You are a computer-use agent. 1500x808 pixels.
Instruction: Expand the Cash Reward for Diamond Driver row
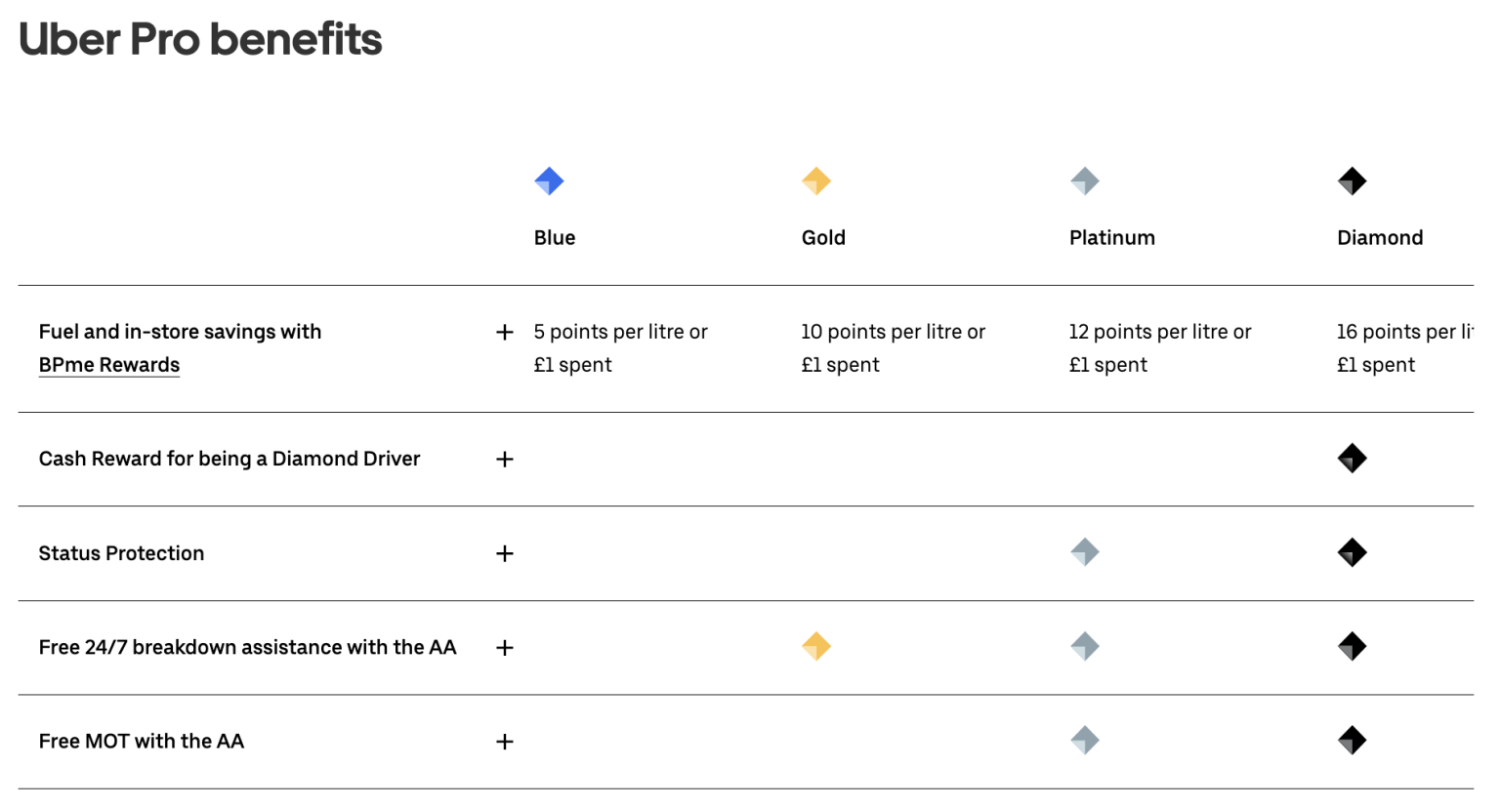point(505,459)
